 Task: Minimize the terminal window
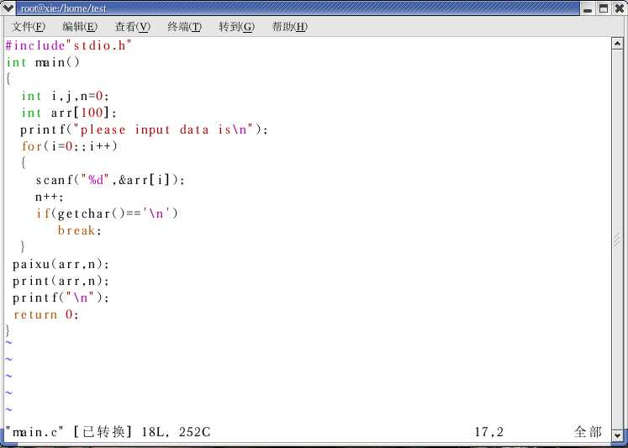(x=588, y=8)
